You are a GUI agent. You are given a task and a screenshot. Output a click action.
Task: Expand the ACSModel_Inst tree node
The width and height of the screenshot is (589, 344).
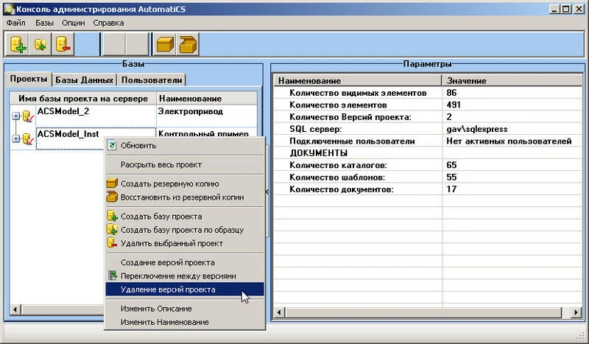pos(15,138)
